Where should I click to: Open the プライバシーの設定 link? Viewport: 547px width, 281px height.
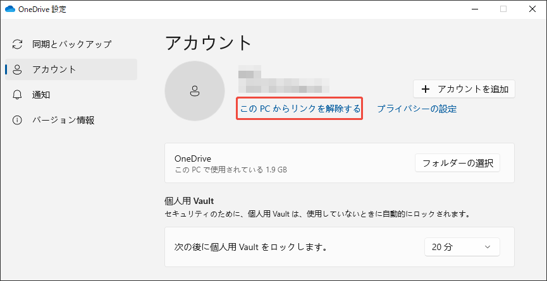[417, 109]
